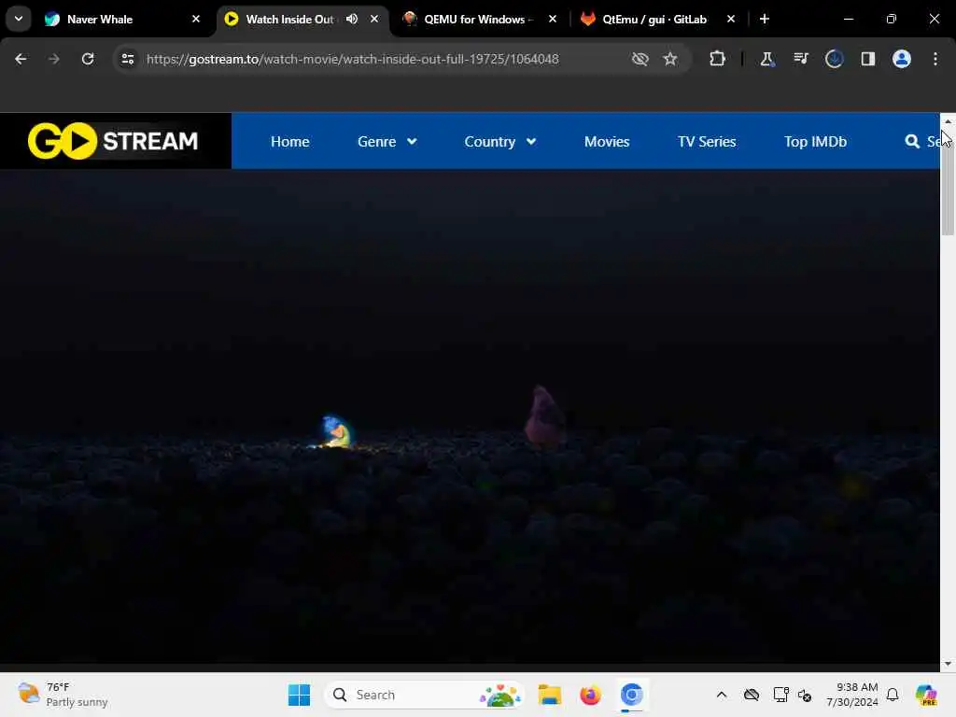Open the weather widget showing 76°F
The image size is (956, 717).
(63, 695)
